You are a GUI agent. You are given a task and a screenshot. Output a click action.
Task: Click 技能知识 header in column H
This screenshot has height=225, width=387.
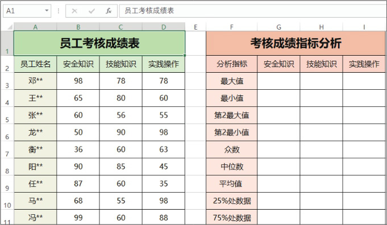point(321,64)
